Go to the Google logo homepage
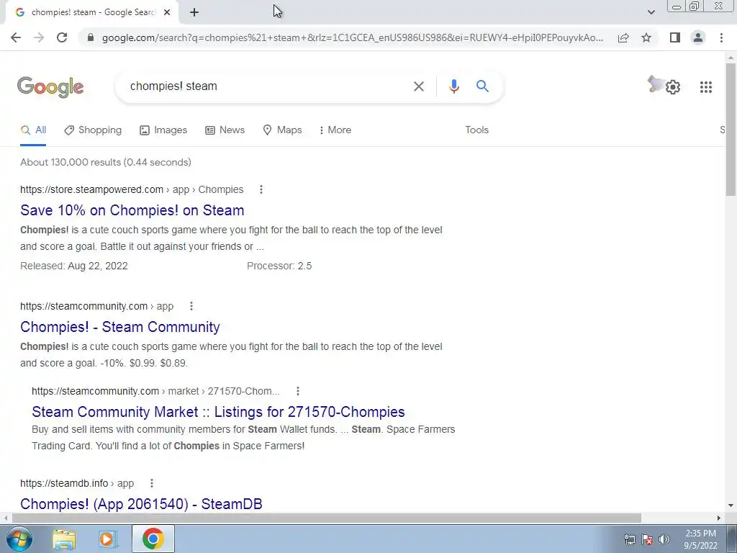737x553 pixels. coord(50,87)
